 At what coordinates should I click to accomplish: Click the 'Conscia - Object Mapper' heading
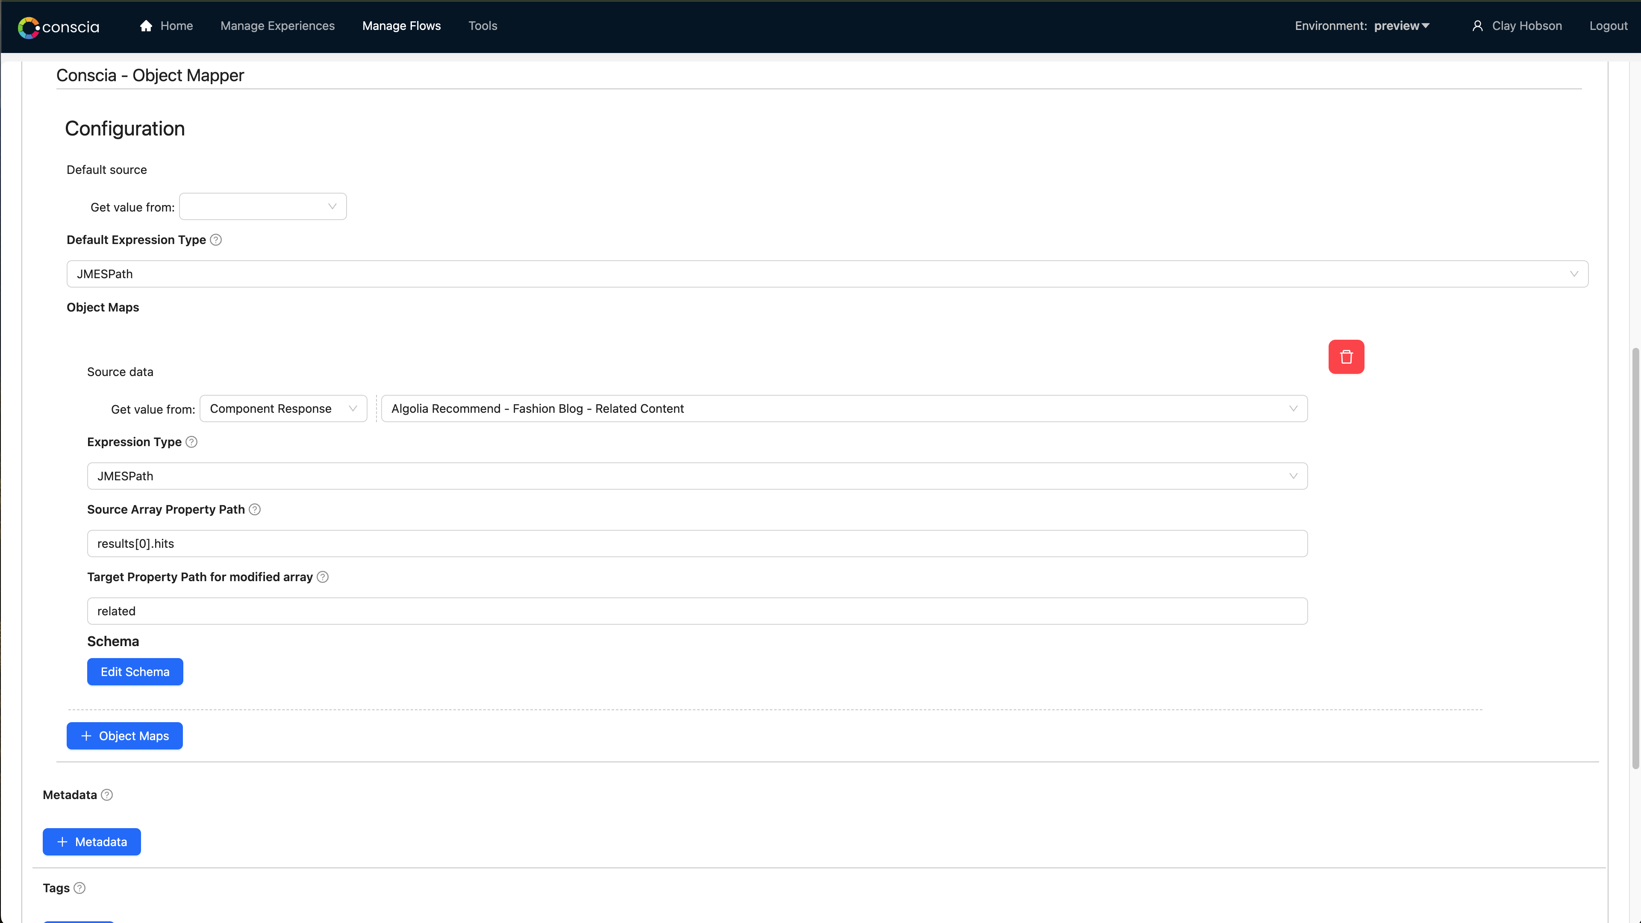(150, 75)
